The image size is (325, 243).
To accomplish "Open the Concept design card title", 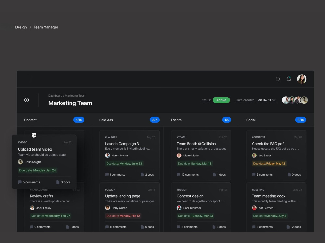I will coord(190,196).
